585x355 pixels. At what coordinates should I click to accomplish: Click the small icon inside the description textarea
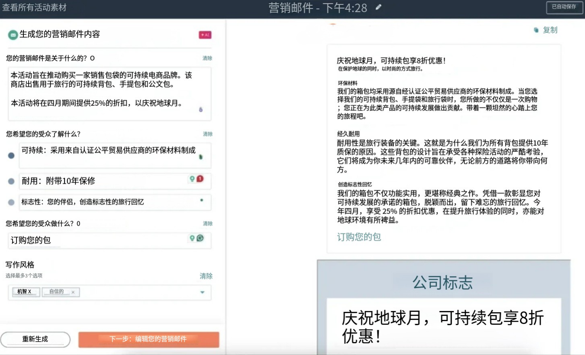(201, 109)
